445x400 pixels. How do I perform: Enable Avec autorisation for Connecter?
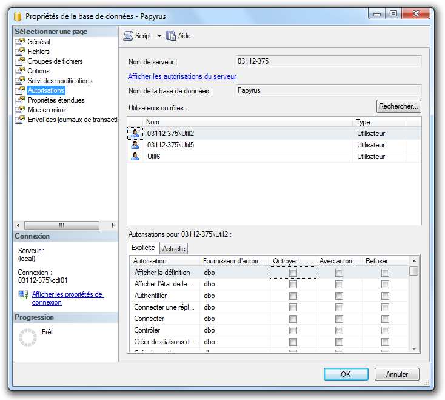point(339,319)
